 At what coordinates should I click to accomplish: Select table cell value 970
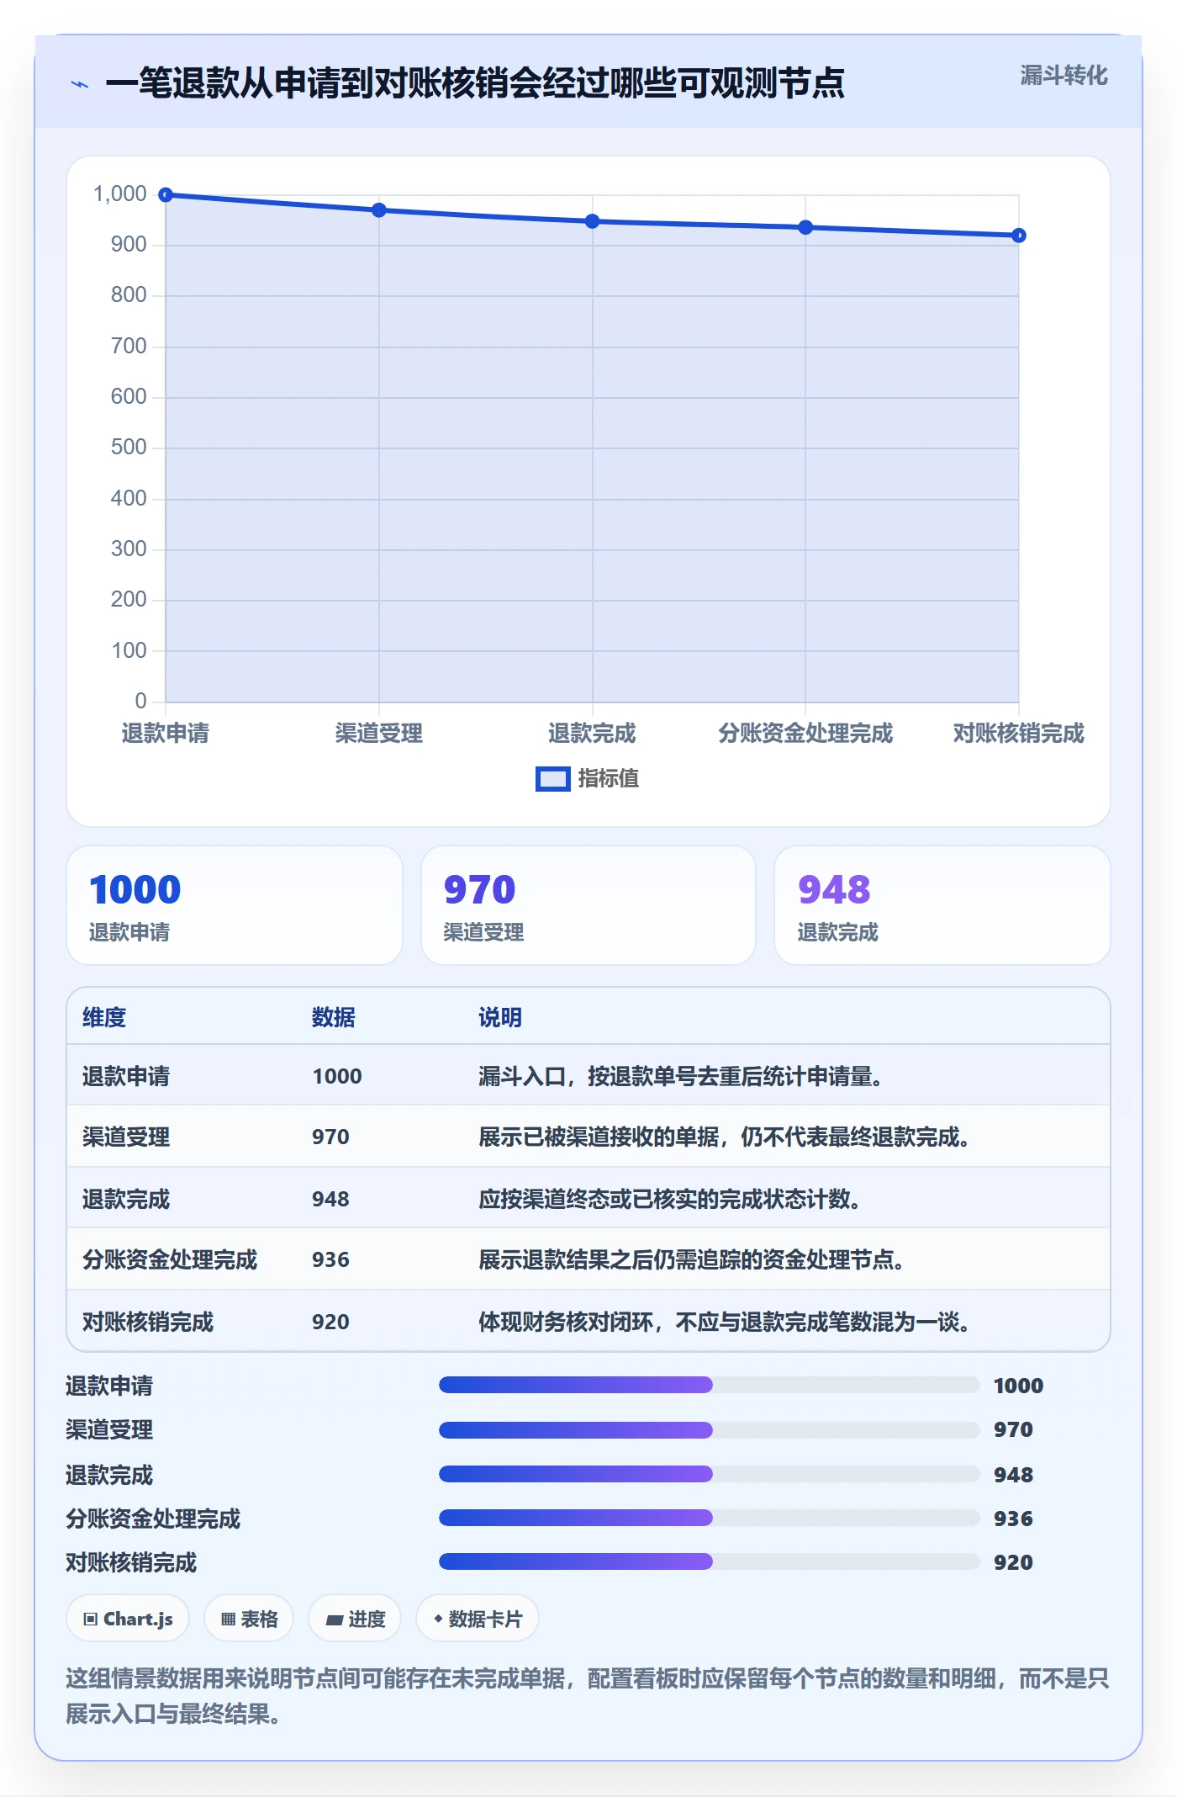[x=330, y=1137]
